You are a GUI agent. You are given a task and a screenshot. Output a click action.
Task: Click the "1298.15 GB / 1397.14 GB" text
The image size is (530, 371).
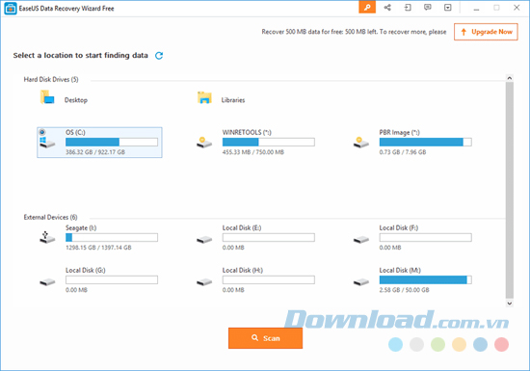click(x=98, y=248)
